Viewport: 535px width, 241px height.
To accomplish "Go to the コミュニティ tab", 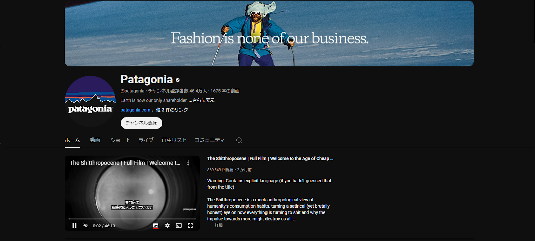I will point(210,140).
